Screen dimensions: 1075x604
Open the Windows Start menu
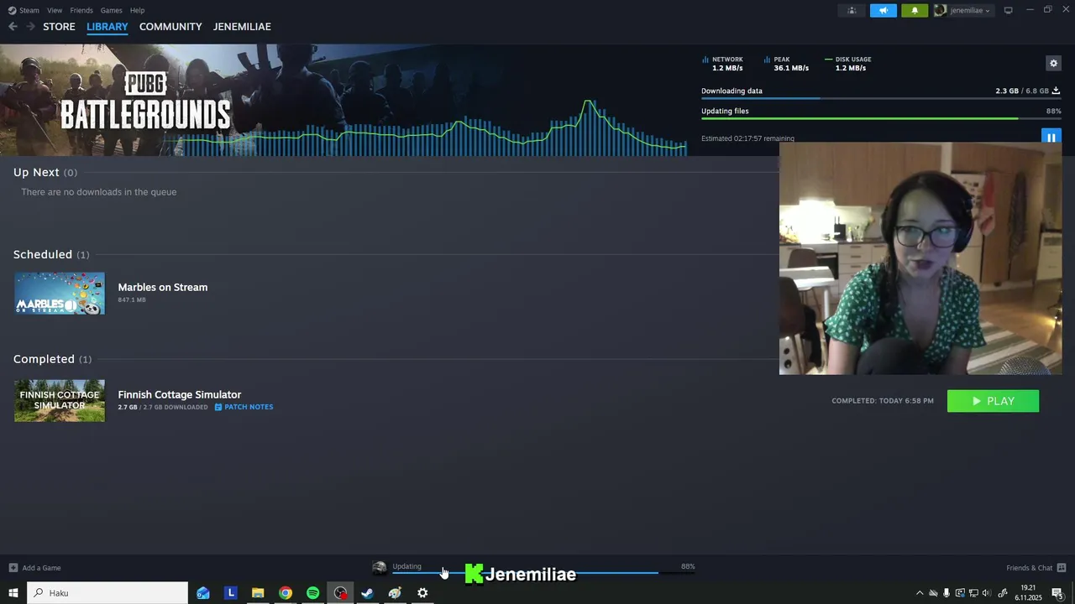13,593
